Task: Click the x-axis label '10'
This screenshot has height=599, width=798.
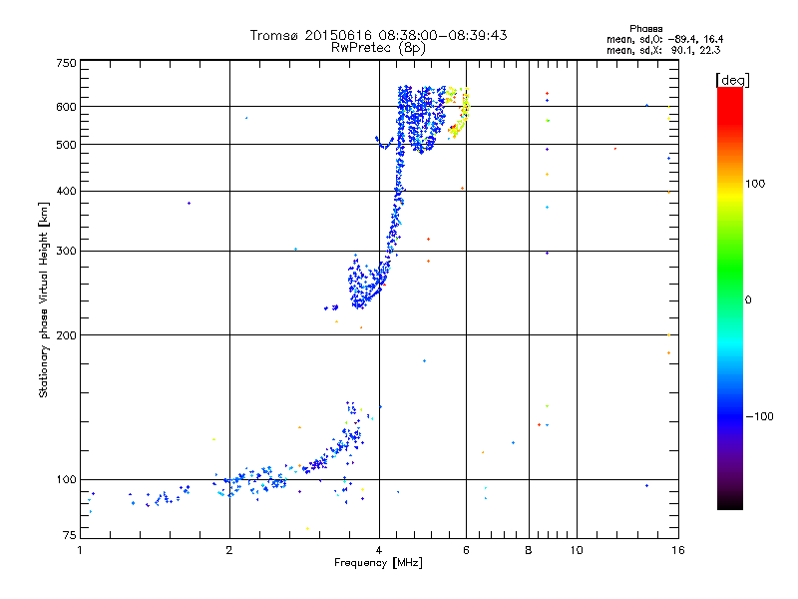Action: 577,551
